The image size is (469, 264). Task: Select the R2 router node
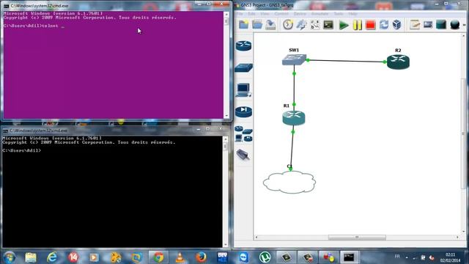[x=398, y=62]
